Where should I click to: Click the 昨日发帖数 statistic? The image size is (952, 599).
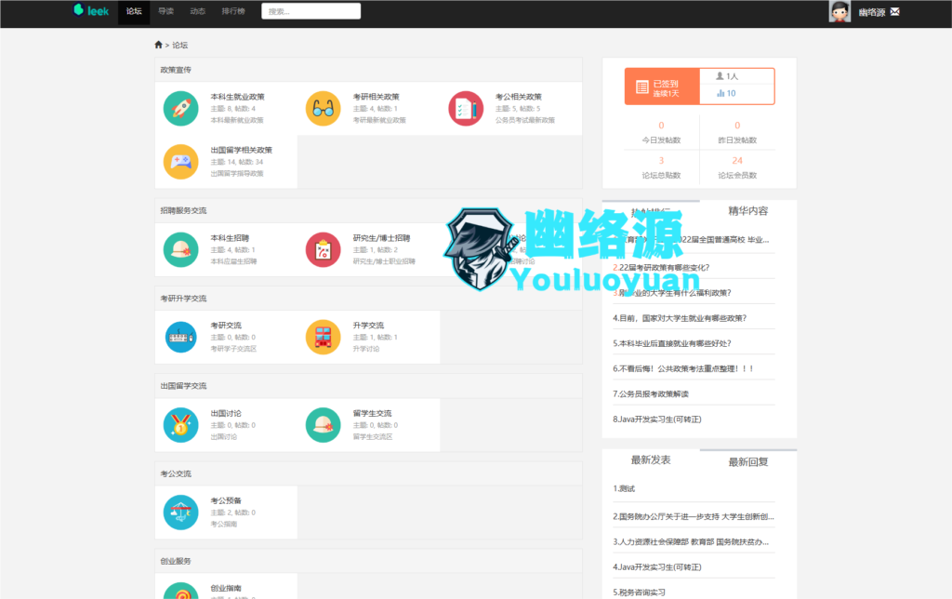point(737,132)
